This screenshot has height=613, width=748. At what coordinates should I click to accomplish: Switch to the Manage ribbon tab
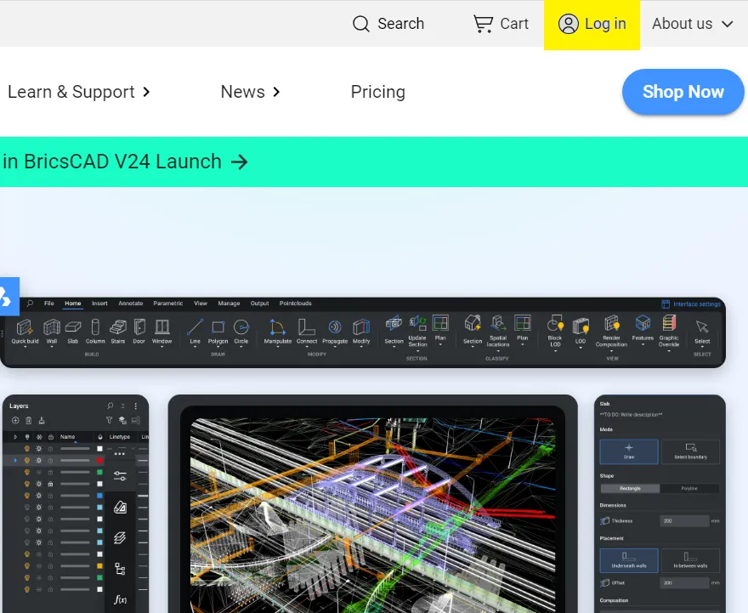tap(229, 304)
